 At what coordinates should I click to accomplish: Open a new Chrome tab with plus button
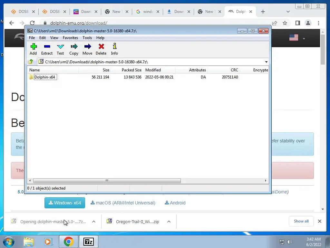(263, 12)
